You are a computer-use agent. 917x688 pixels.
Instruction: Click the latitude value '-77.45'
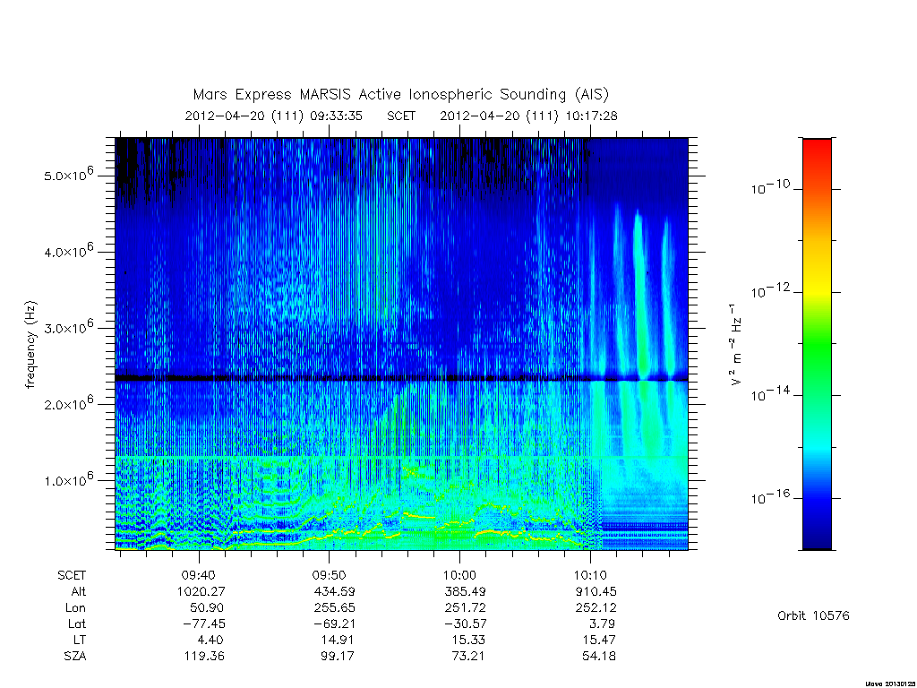tap(203, 624)
